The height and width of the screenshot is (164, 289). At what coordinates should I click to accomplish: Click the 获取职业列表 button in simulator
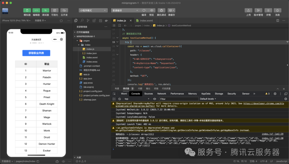click(x=36, y=53)
